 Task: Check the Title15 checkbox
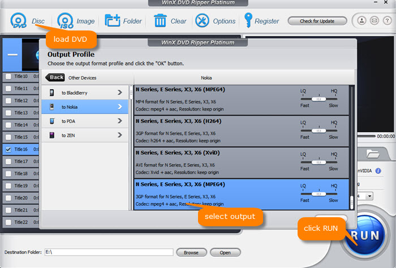[x=8, y=137]
